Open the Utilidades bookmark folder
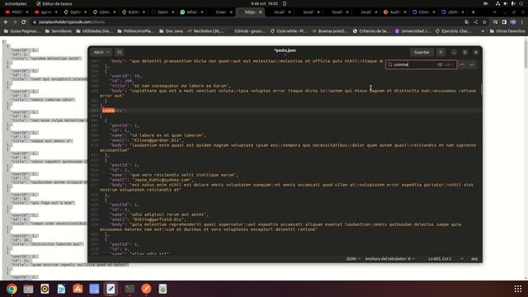The image size is (528, 297). click(x=94, y=31)
